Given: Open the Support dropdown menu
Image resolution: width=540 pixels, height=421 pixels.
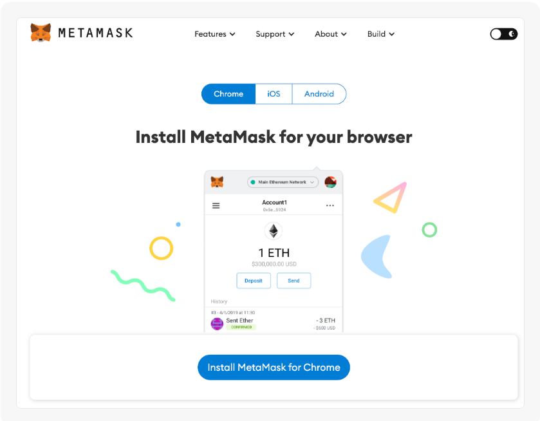Looking at the screenshot, I should [x=275, y=34].
